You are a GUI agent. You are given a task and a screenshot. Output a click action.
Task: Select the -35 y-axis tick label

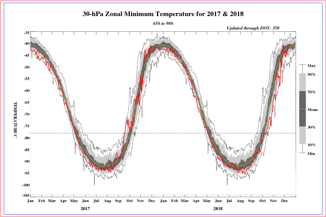click(x=27, y=33)
